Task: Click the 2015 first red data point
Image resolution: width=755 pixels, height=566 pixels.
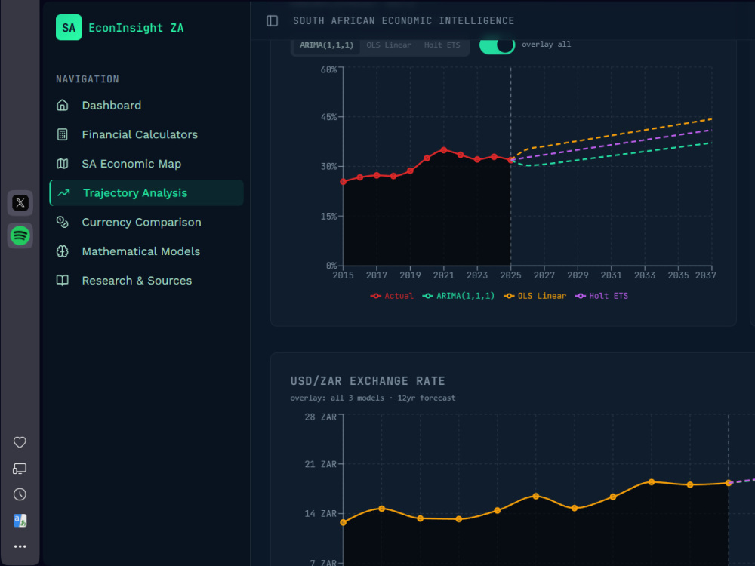Action: 344,181
